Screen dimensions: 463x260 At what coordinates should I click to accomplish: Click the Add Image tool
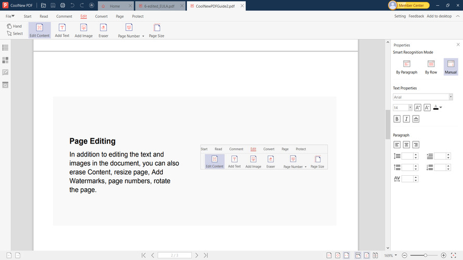click(x=83, y=30)
